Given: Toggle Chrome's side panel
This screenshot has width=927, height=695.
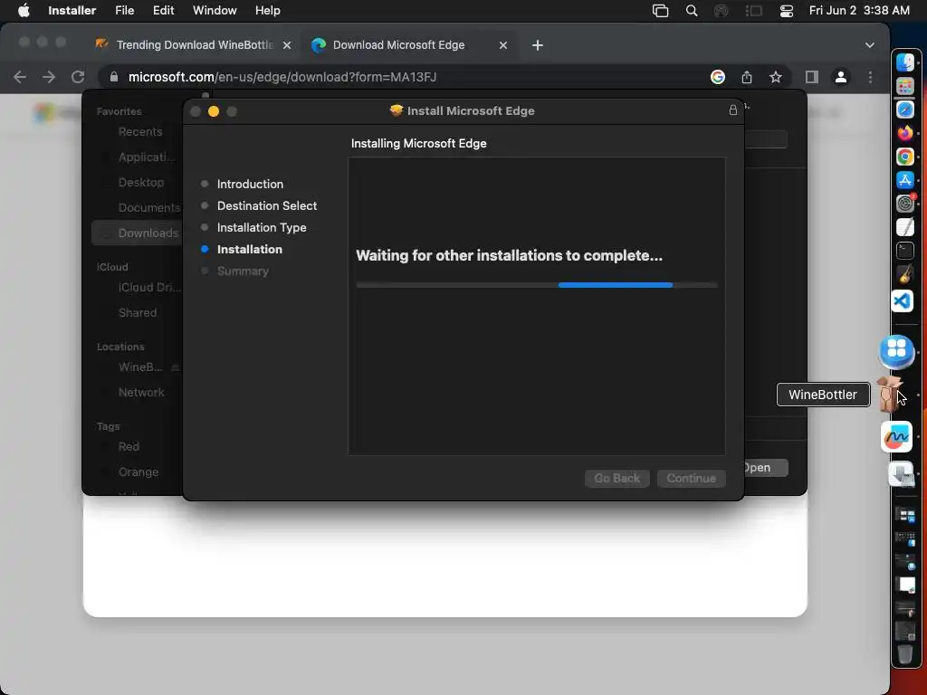Looking at the screenshot, I should coord(812,77).
